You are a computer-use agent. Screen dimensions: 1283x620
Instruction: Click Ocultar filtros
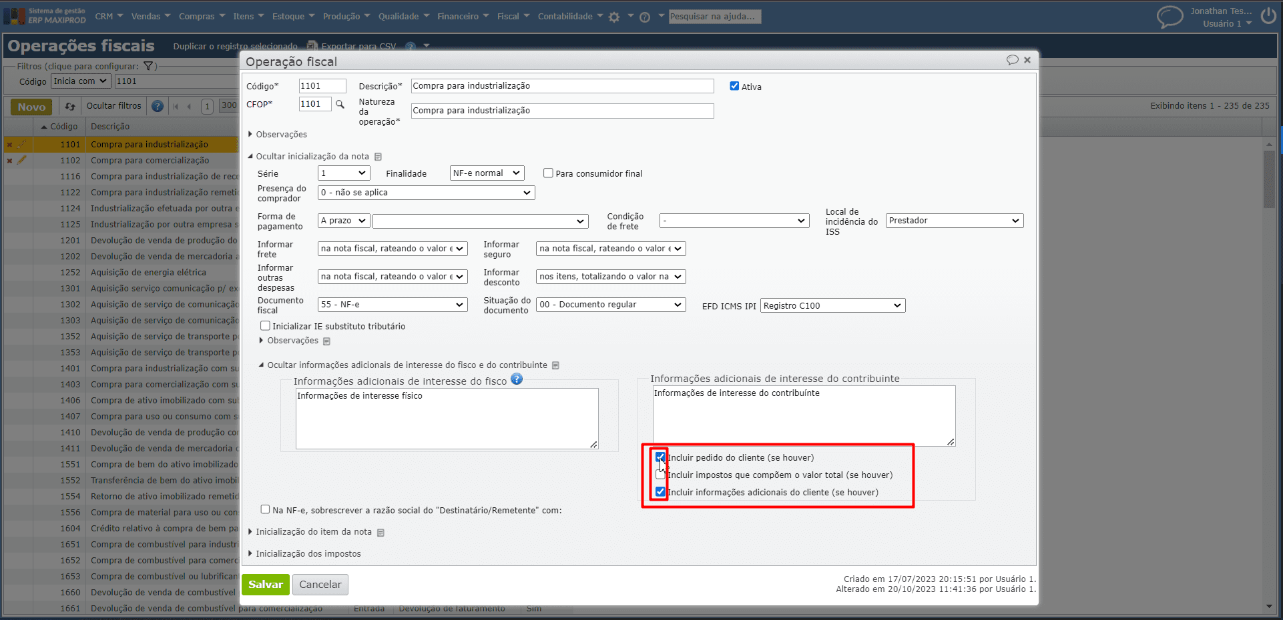114,106
